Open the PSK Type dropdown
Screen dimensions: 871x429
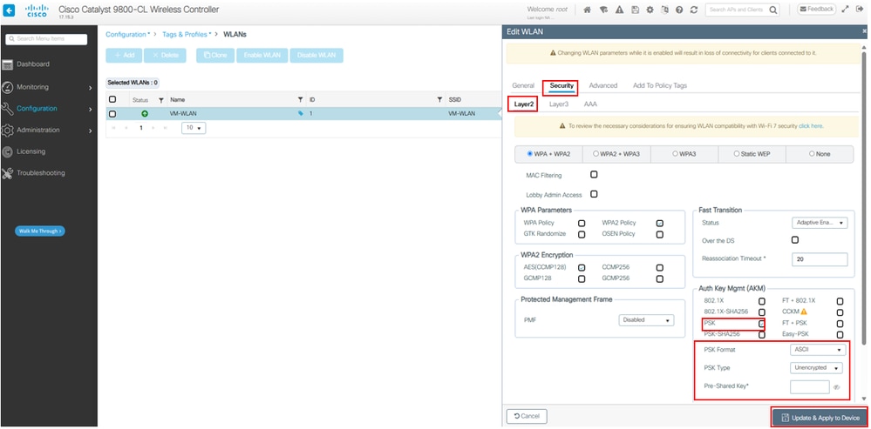click(816, 368)
